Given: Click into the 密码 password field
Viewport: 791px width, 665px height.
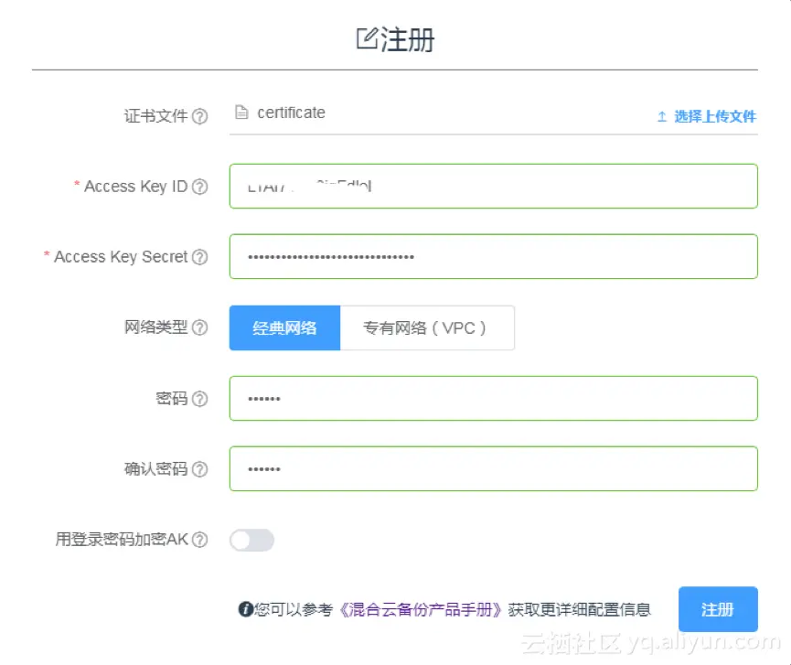Looking at the screenshot, I should pos(493,399).
